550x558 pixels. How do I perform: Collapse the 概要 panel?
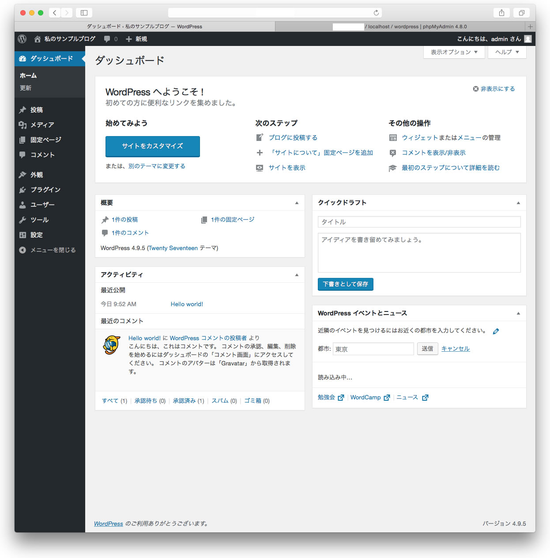[297, 203]
